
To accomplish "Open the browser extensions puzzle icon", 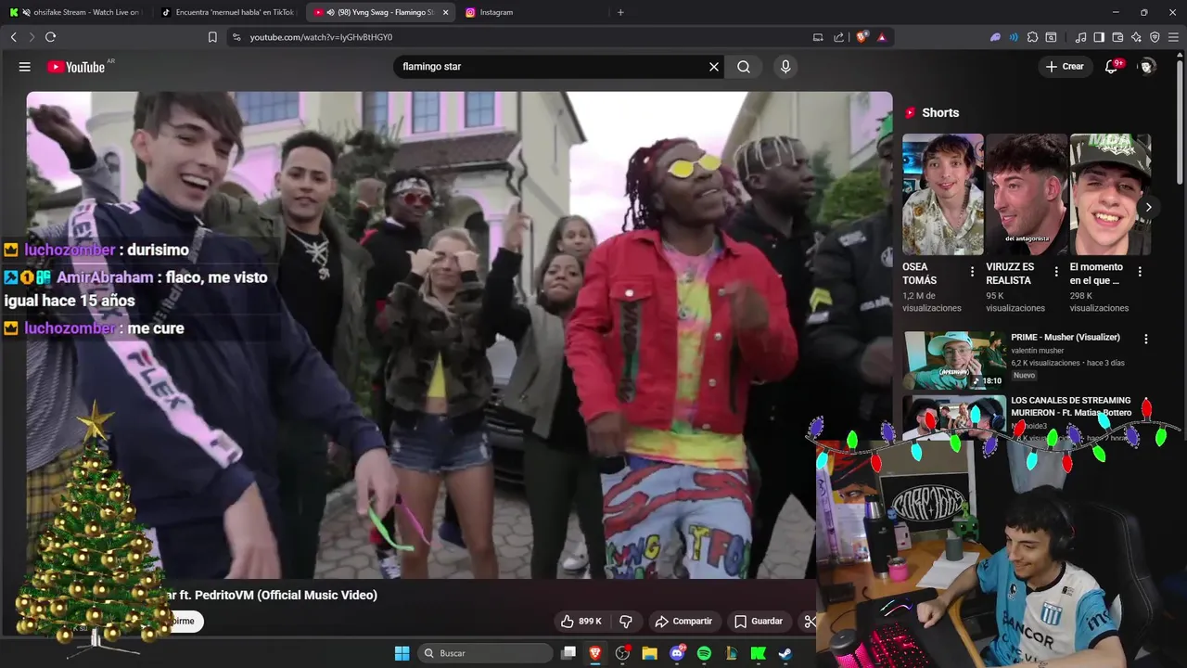I will click(1032, 37).
